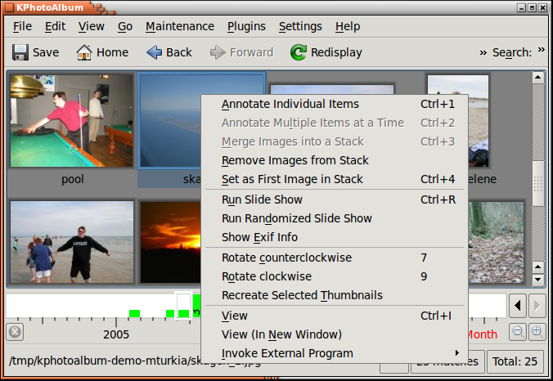
Task: Click the Back toolbar label
Action: (179, 52)
